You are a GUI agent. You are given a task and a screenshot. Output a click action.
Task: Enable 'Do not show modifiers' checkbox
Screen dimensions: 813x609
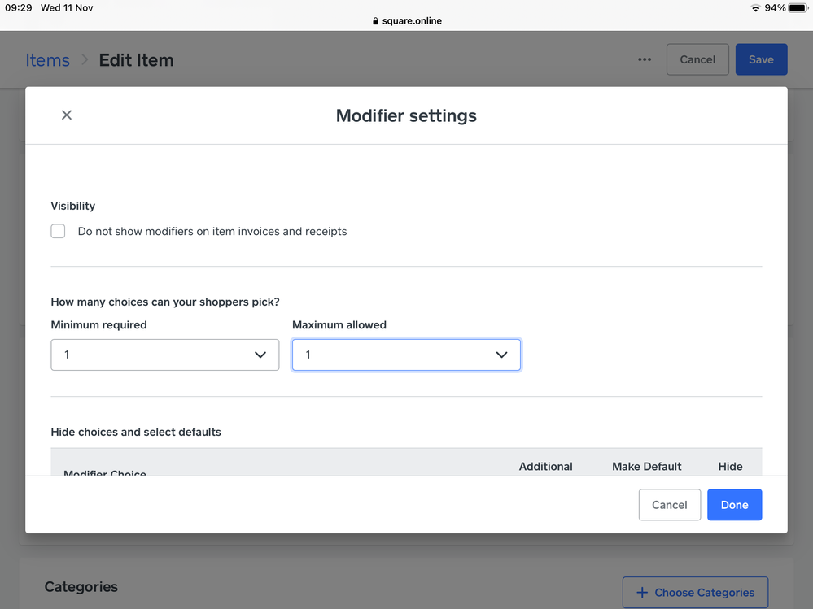(58, 232)
